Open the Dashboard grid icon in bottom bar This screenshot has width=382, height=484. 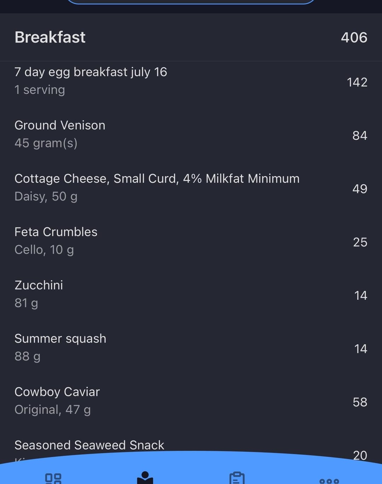(53, 479)
